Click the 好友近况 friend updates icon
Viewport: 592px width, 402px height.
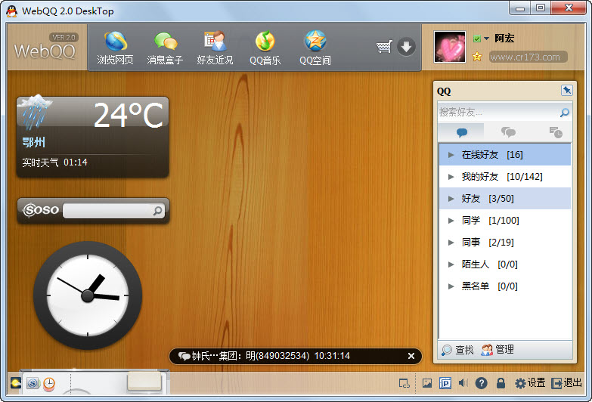pos(215,47)
